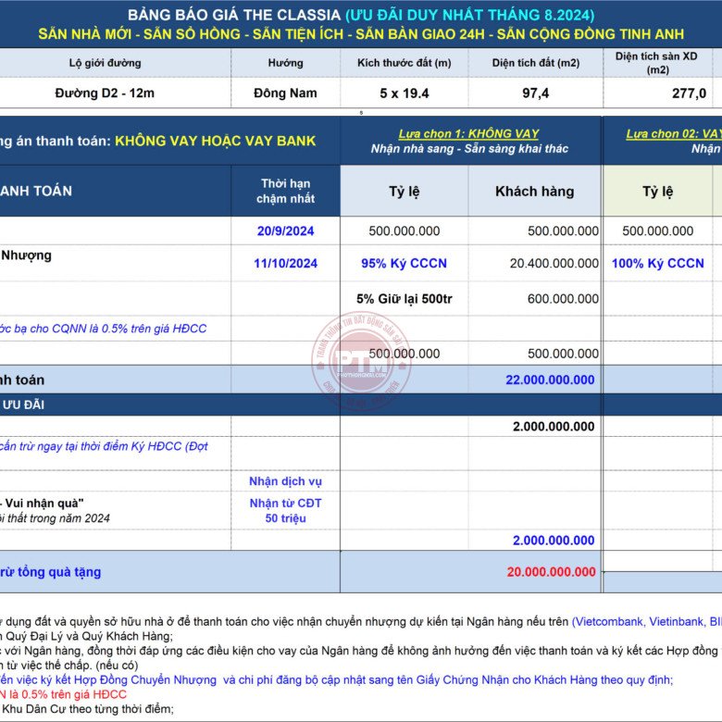Image resolution: width=722 pixels, height=722 pixels.
Task: Select 500.000.000 under Khách hàng in 20/9/2024 row
Action: pyautogui.click(x=563, y=230)
